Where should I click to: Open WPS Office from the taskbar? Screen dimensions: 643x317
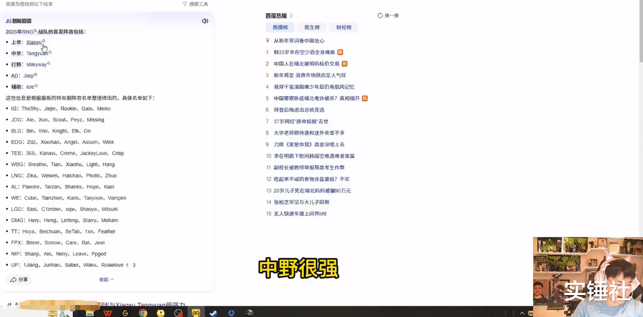pyautogui.click(x=108, y=313)
